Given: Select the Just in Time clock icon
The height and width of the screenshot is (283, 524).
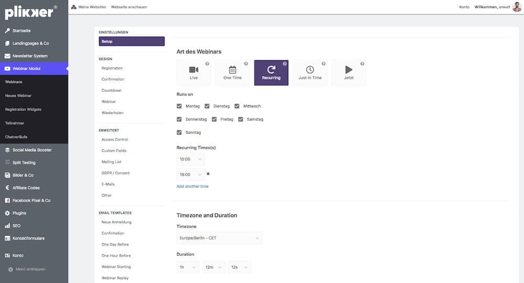Looking at the screenshot, I should point(310,70).
